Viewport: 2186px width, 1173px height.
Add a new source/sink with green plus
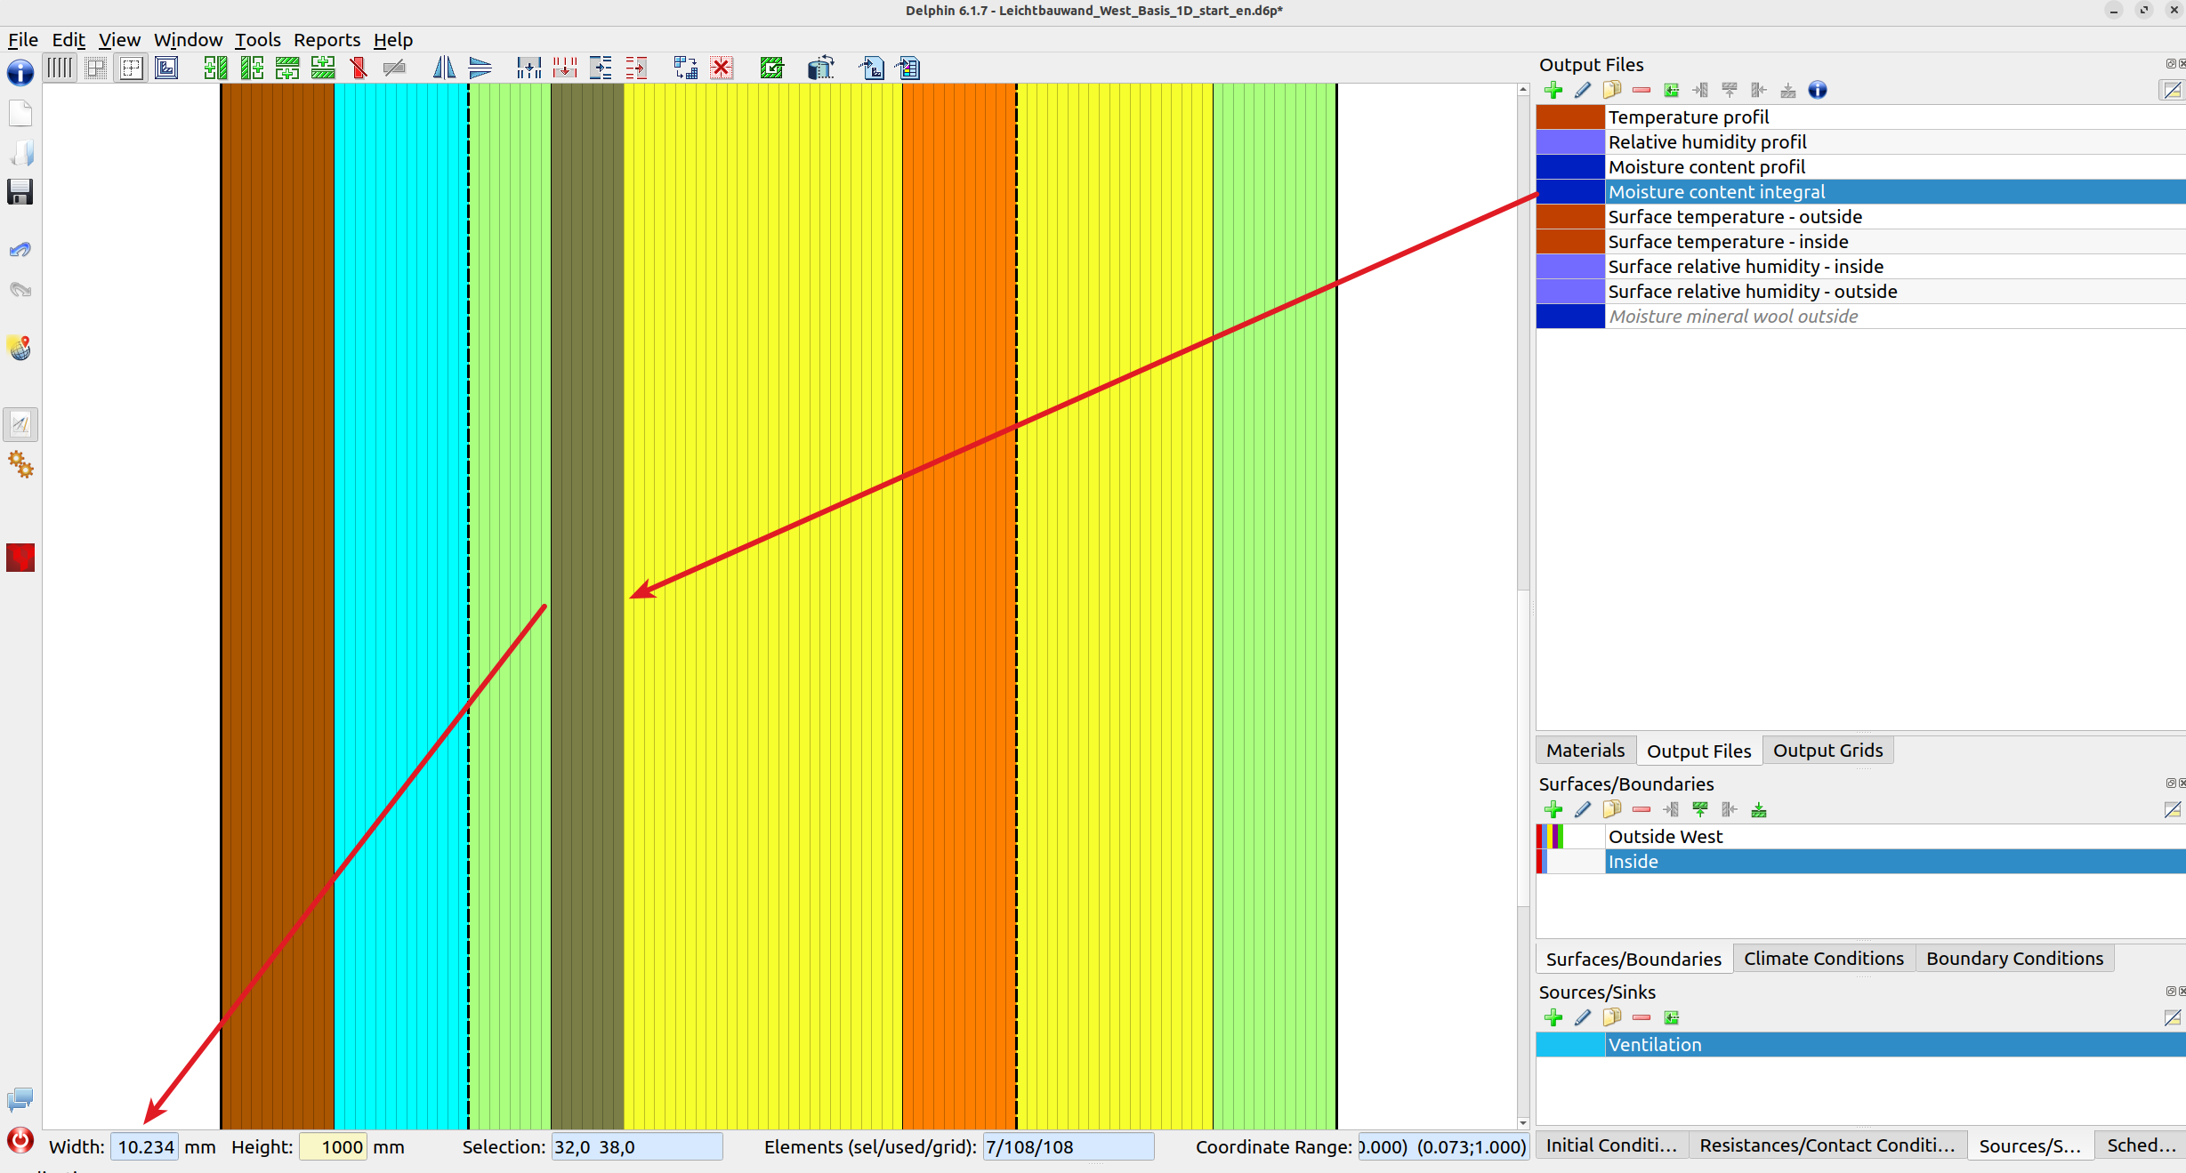pos(1553,1017)
